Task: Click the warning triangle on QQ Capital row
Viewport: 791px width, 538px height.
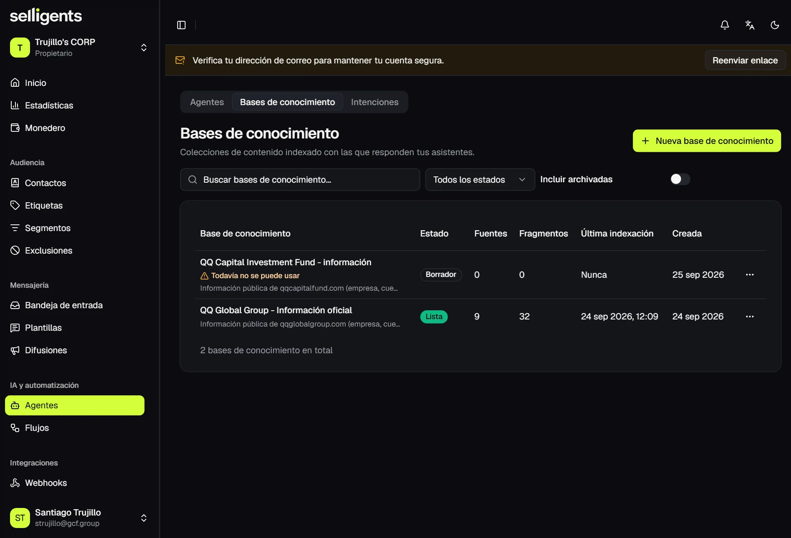Action: [204, 276]
